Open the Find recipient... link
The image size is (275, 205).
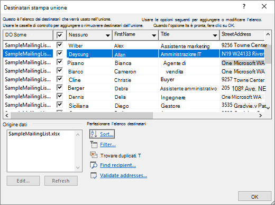tap(118, 165)
